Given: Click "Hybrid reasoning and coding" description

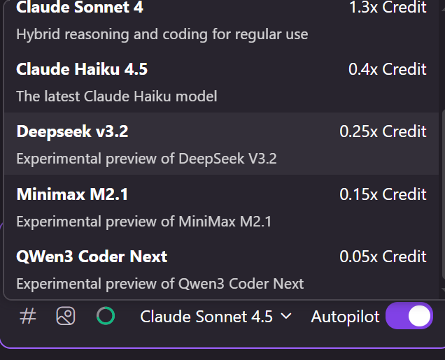Looking at the screenshot, I should [x=162, y=34].
